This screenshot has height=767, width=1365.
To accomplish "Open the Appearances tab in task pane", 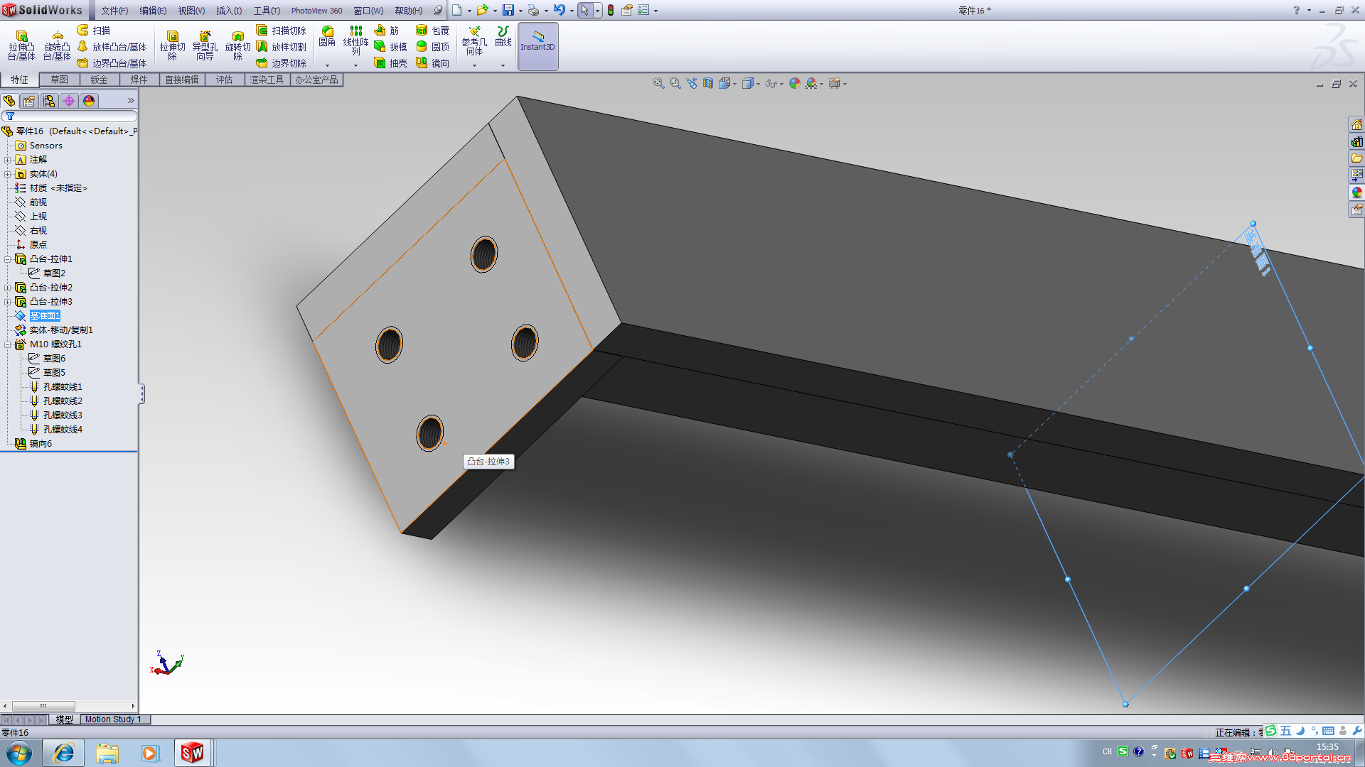I will 1356,192.
